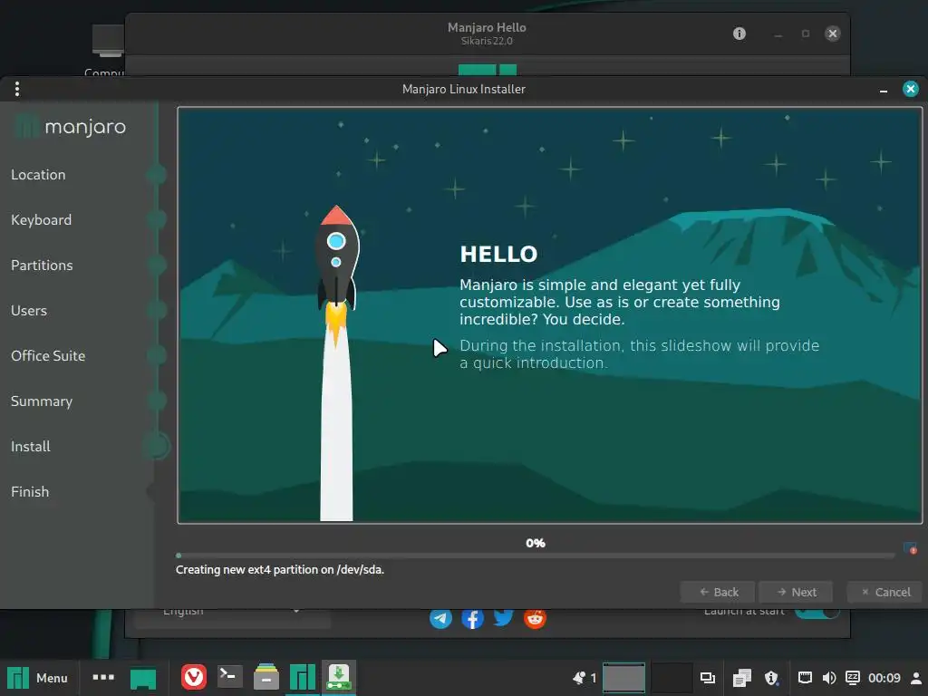Select the Partitions step in sidebar
The image size is (928, 696).
tap(42, 266)
